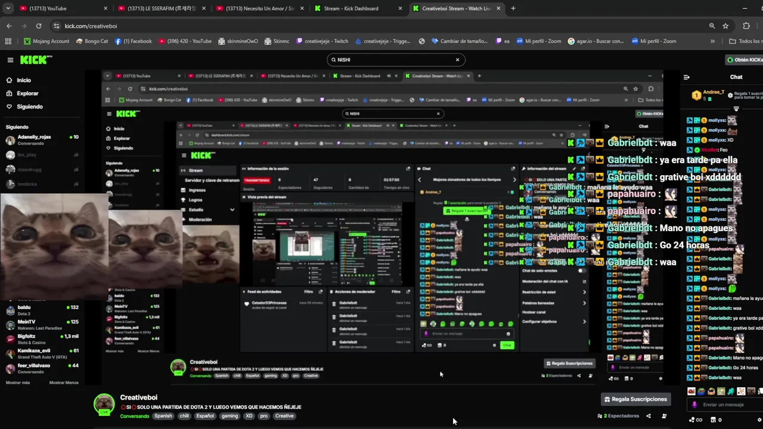Click the chat bottom-left infinity icon
The image size is (763, 429).
[x=694, y=419]
